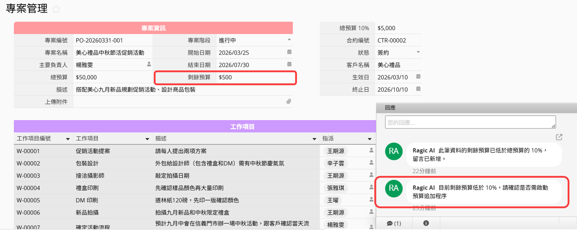Expand the 專案階段 dropdown
This screenshot has height=230, width=577.
pyautogui.click(x=289, y=40)
